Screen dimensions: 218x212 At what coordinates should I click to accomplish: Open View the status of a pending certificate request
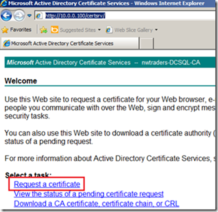[88, 194]
